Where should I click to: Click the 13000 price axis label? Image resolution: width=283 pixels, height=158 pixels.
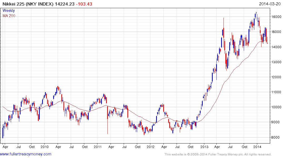(x=276, y=62)
